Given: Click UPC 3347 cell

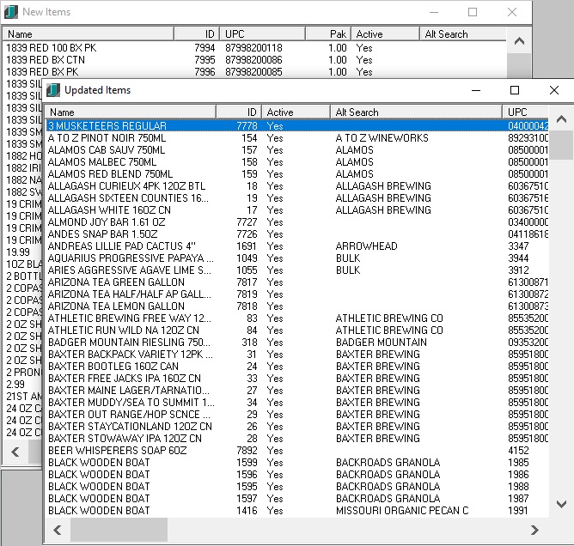Looking at the screenshot, I should tap(518, 246).
